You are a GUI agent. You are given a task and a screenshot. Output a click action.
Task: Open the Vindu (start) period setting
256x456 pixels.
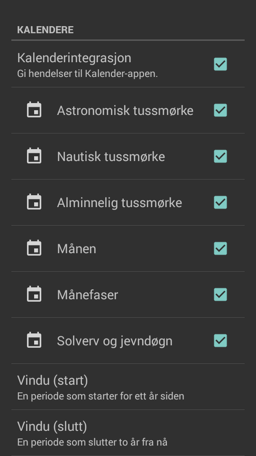click(x=128, y=387)
